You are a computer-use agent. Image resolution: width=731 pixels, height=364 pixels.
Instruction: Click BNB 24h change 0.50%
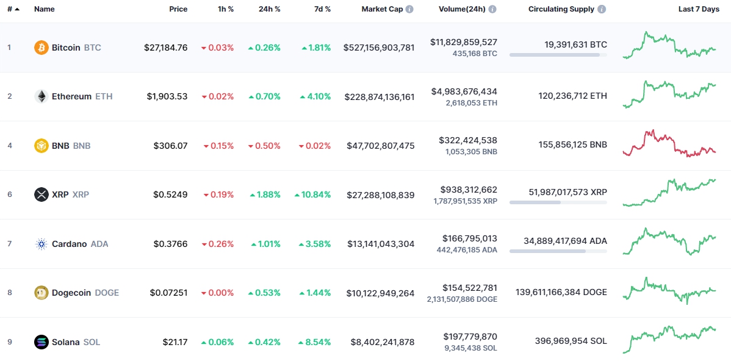coord(264,145)
